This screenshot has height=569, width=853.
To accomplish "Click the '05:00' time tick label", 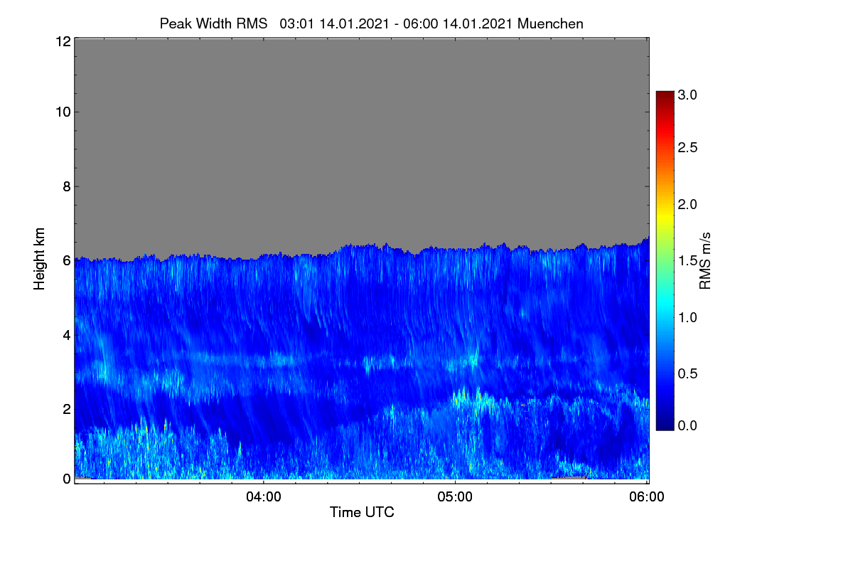I will point(455,497).
